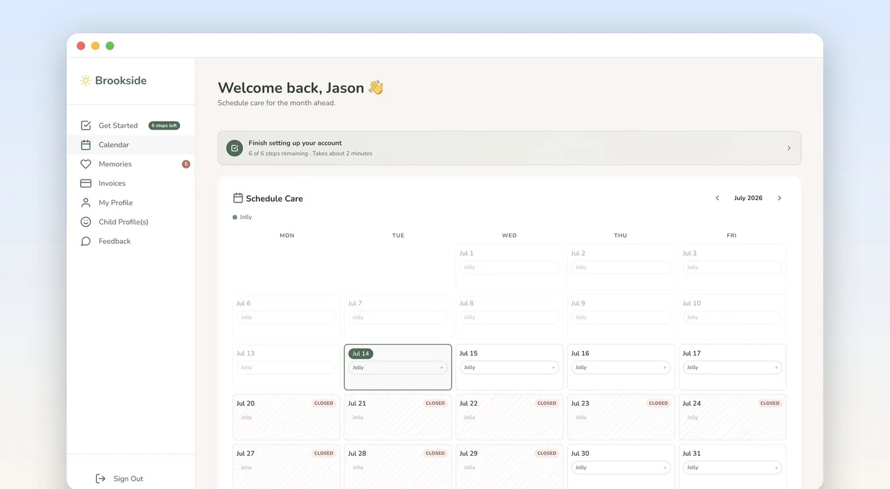This screenshot has height=489, width=890.
Task: Click the CLOSED tag on Jul 24
Action: click(x=770, y=404)
